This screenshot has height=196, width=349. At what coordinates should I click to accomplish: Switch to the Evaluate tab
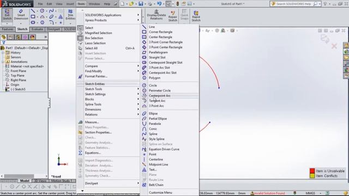point(37,29)
